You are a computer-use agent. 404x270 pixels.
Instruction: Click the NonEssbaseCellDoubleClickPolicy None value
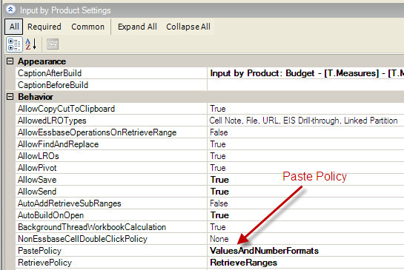pos(305,239)
